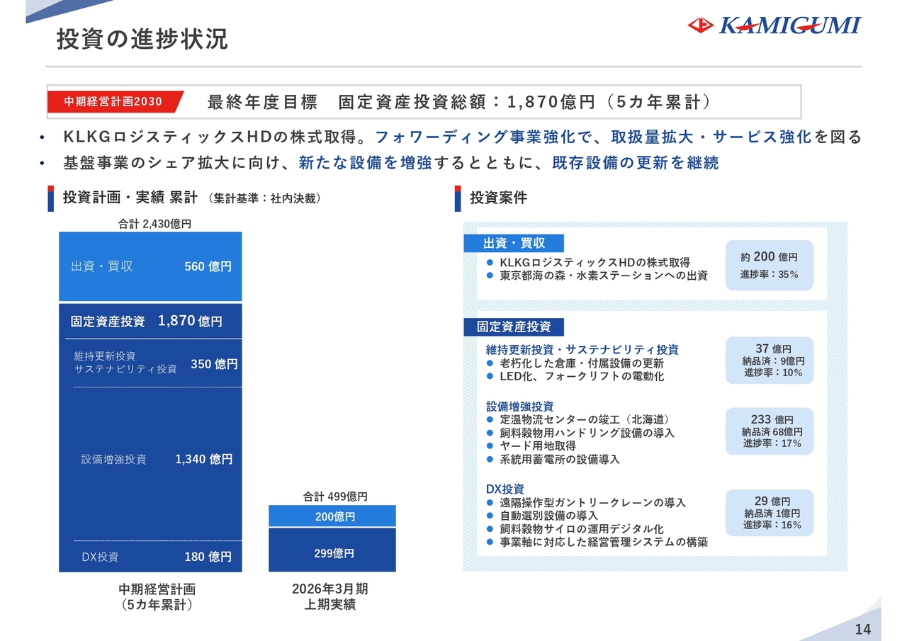The width and height of the screenshot is (907, 641).
Task: Click the Kamigumi red diamond logo icon
Action: pyautogui.click(x=701, y=25)
